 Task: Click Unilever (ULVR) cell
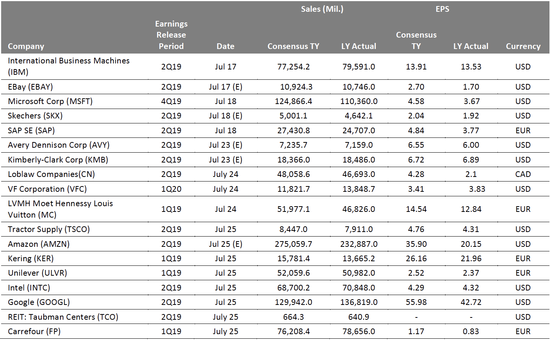click(37, 273)
